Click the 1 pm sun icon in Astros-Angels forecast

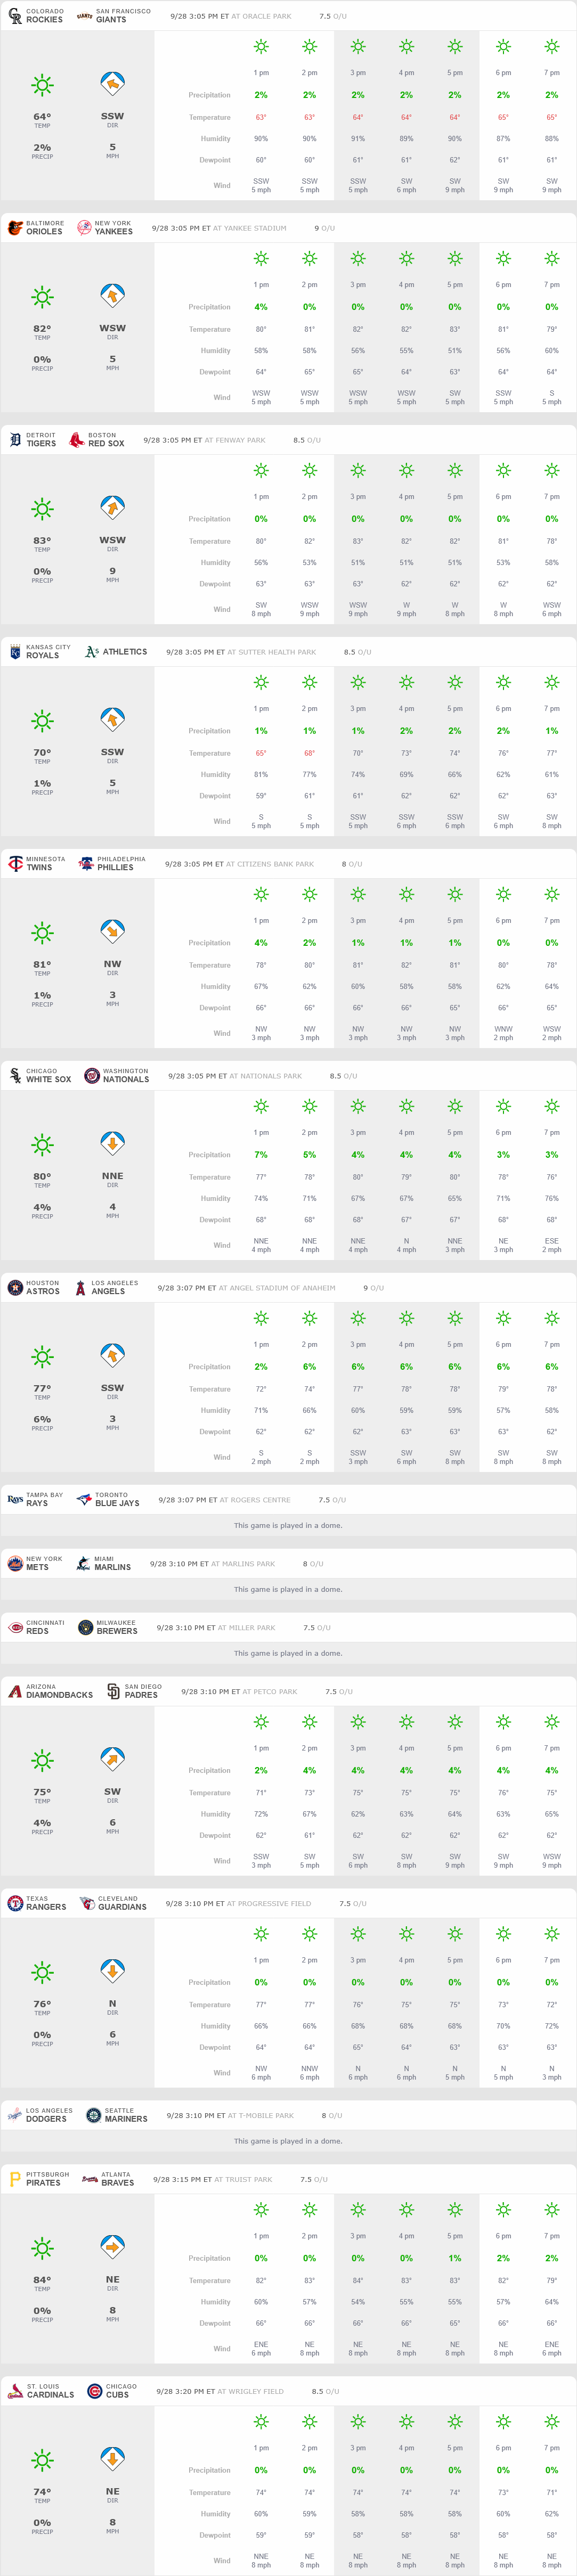coord(261,1318)
